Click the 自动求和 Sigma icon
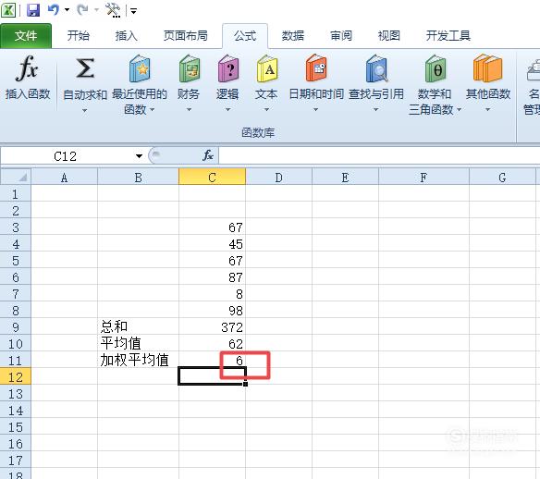Viewport: 540px width, 479px height. click(85, 68)
